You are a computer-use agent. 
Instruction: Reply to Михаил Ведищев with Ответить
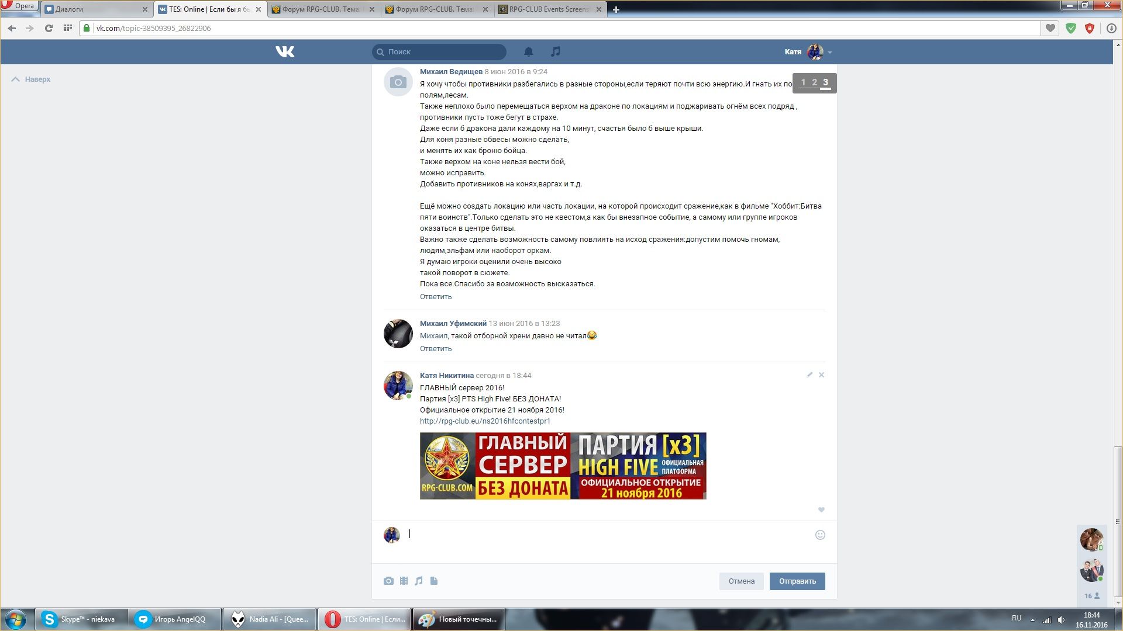point(436,297)
